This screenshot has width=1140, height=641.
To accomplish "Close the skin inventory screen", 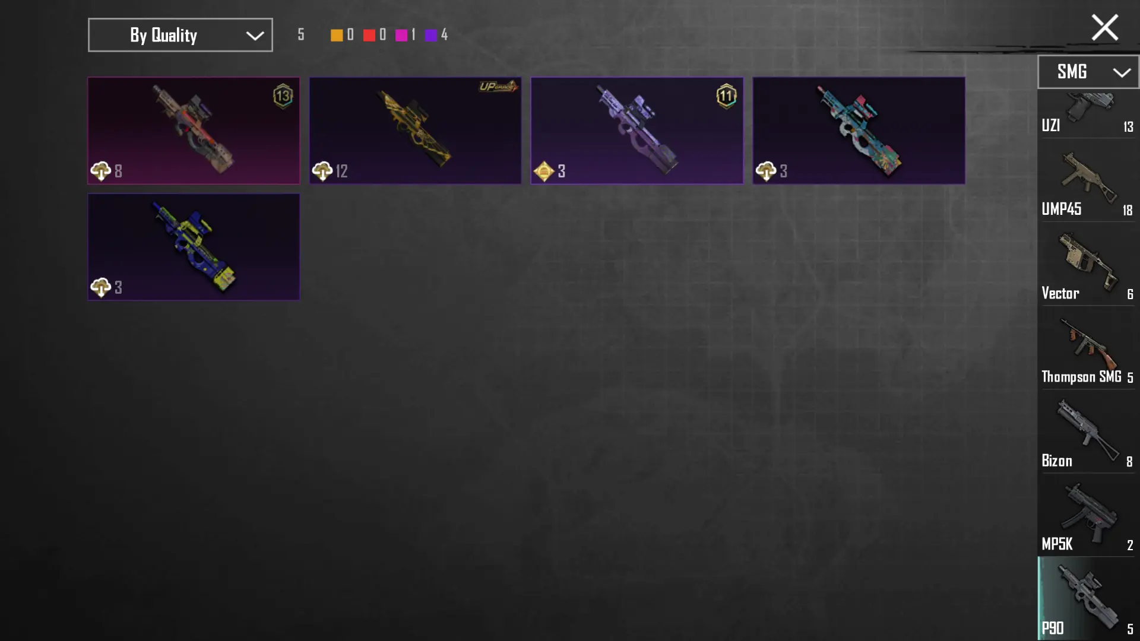I will (1104, 27).
